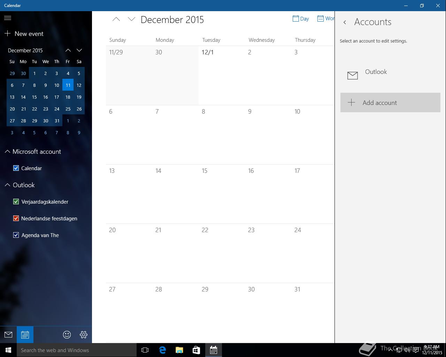
Task: Create a New event
Action: pyautogui.click(x=24, y=34)
